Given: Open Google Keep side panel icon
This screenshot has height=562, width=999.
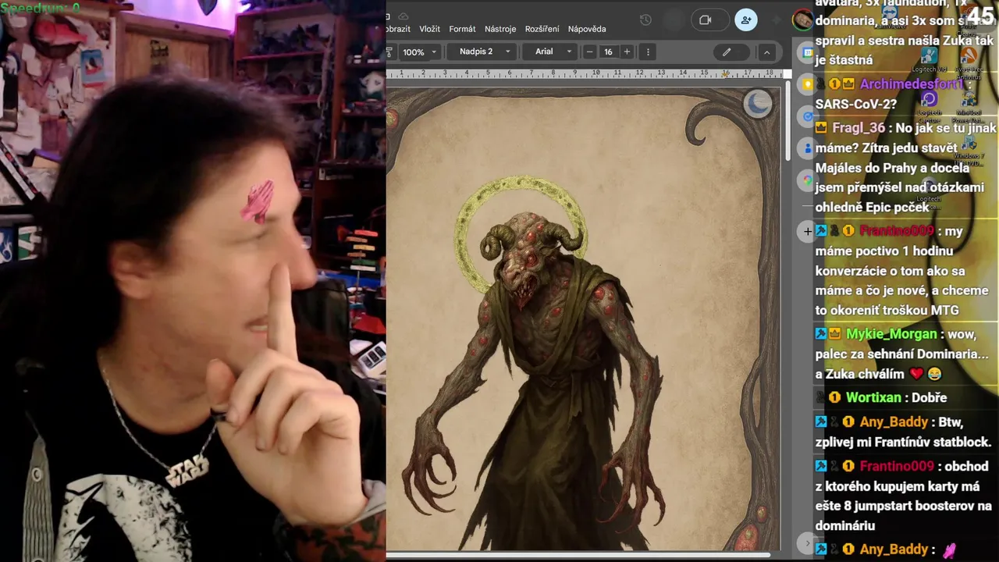Looking at the screenshot, I should click(807, 84).
